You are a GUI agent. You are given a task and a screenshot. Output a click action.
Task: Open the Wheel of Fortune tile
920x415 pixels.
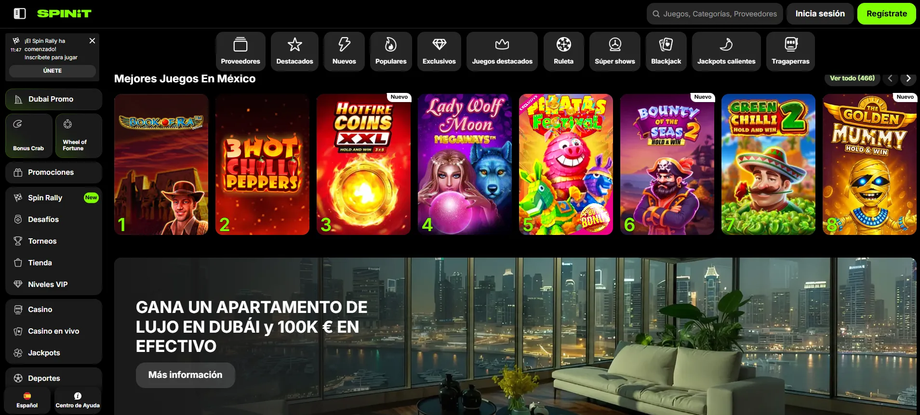pyautogui.click(x=79, y=136)
